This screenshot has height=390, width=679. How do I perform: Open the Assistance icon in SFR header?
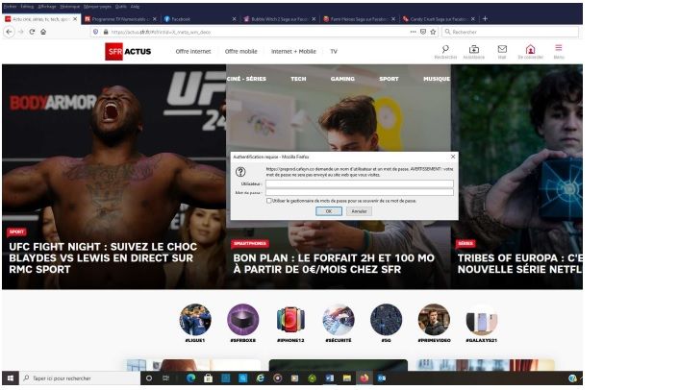coord(473,49)
